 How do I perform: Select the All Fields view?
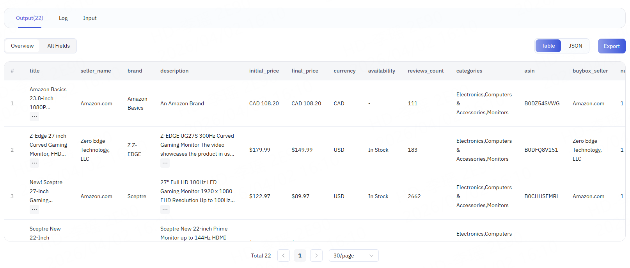click(x=59, y=46)
